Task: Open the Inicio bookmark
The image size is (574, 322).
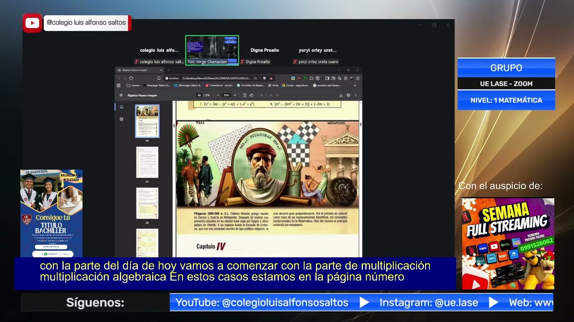Action: pos(273,85)
